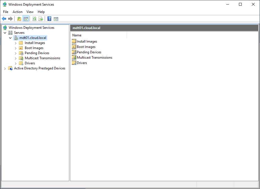The image size is (260, 189).
Task: Sort by the Name column header
Action: (99, 35)
